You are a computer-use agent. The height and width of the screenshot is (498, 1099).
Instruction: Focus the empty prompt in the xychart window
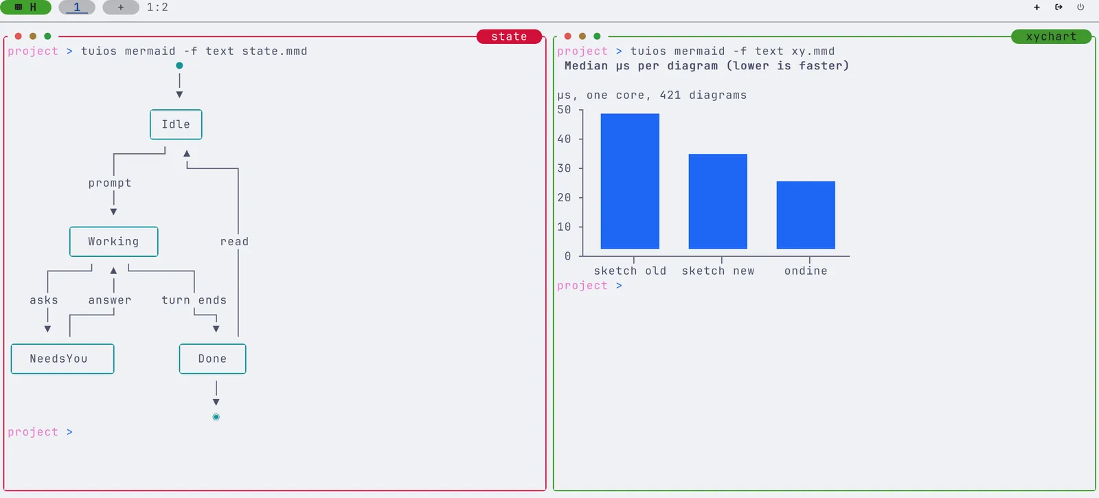point(589,286)
